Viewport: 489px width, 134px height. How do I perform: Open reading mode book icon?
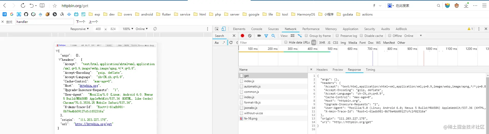(x=42, y=5)
